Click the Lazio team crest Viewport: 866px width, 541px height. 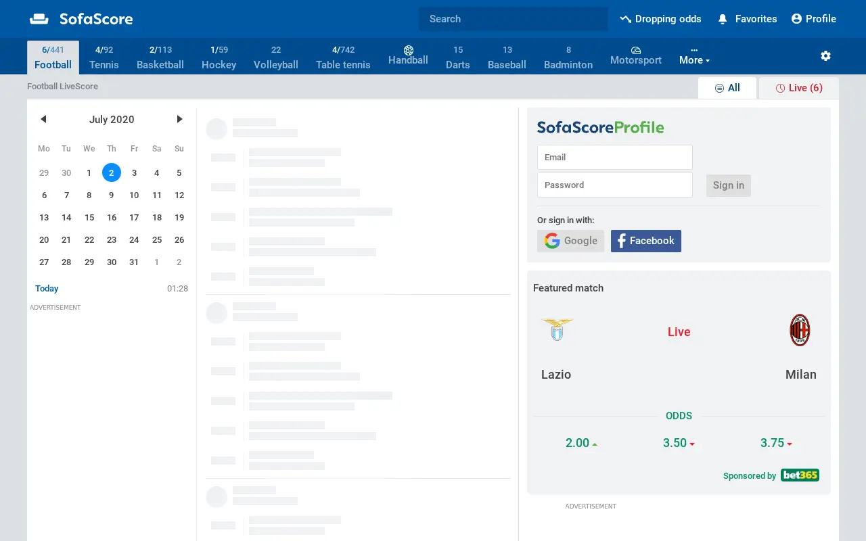click(x=557, y=330)
